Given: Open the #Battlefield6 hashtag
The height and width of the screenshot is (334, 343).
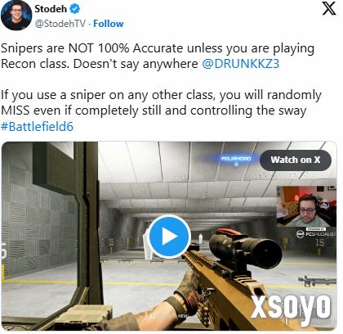Looking at the screenshot, I should click(37, 127).
